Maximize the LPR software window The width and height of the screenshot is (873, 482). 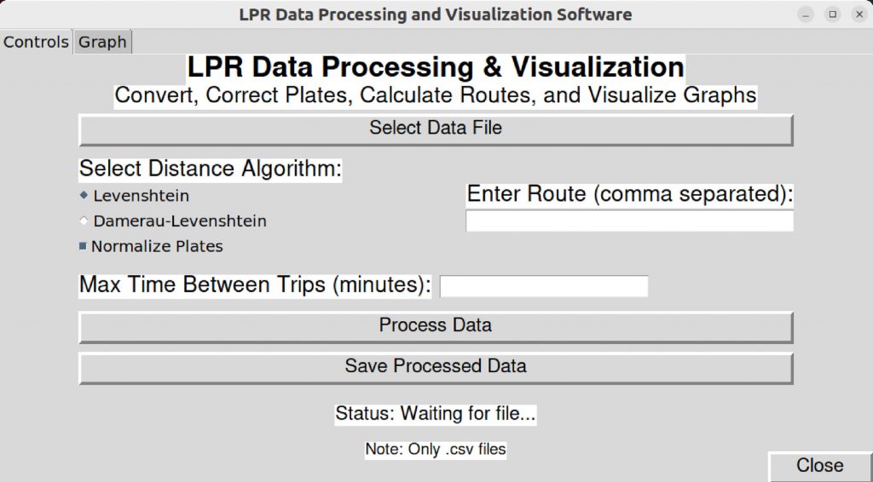click(x=832, y=14)
